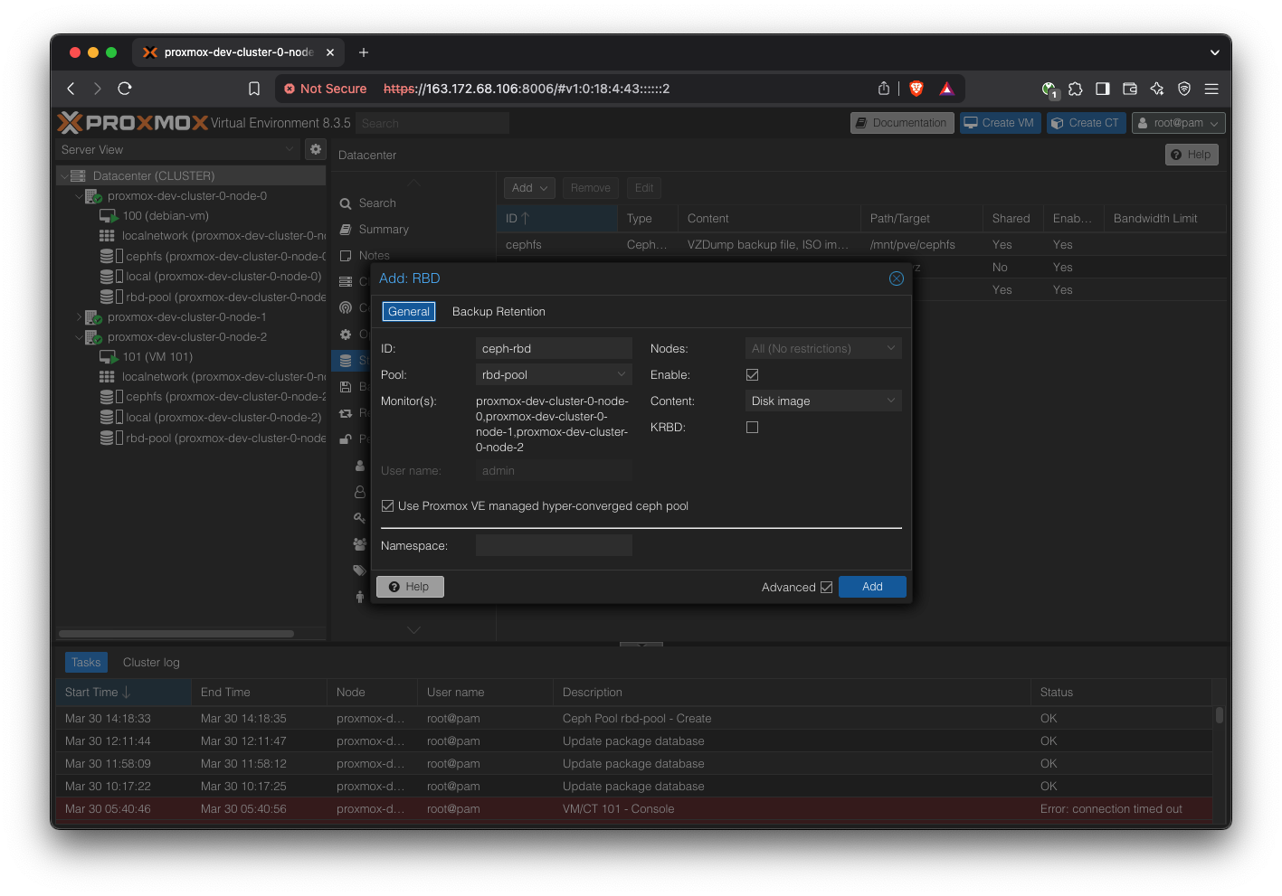Image resolution: width=1282 pixels, height=896 pixels.
Task: Click the bookmark icon in address bar
Action: point(254,89)
